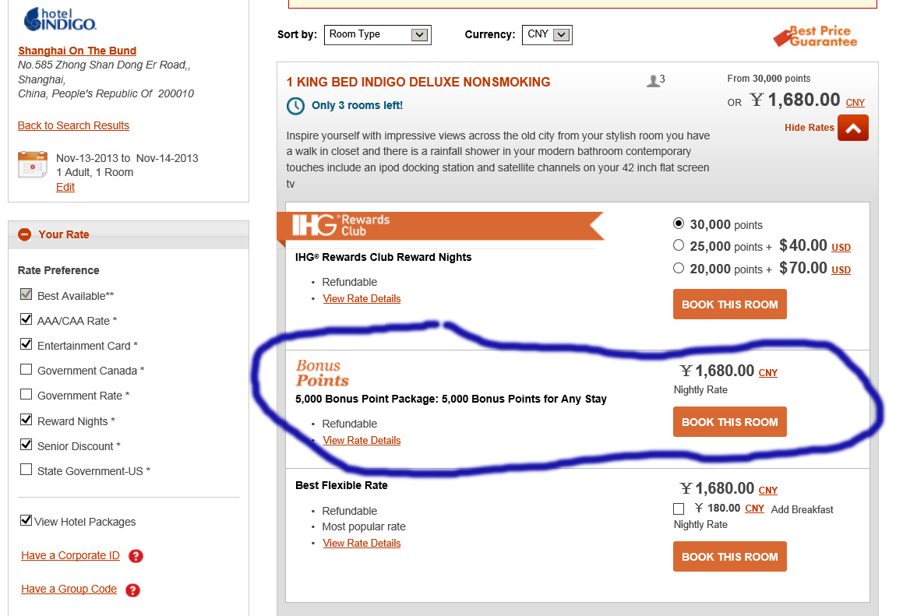Open Shanghai On The Bund hotel link
Screen dimensions: 903x616
click(77, 51)
